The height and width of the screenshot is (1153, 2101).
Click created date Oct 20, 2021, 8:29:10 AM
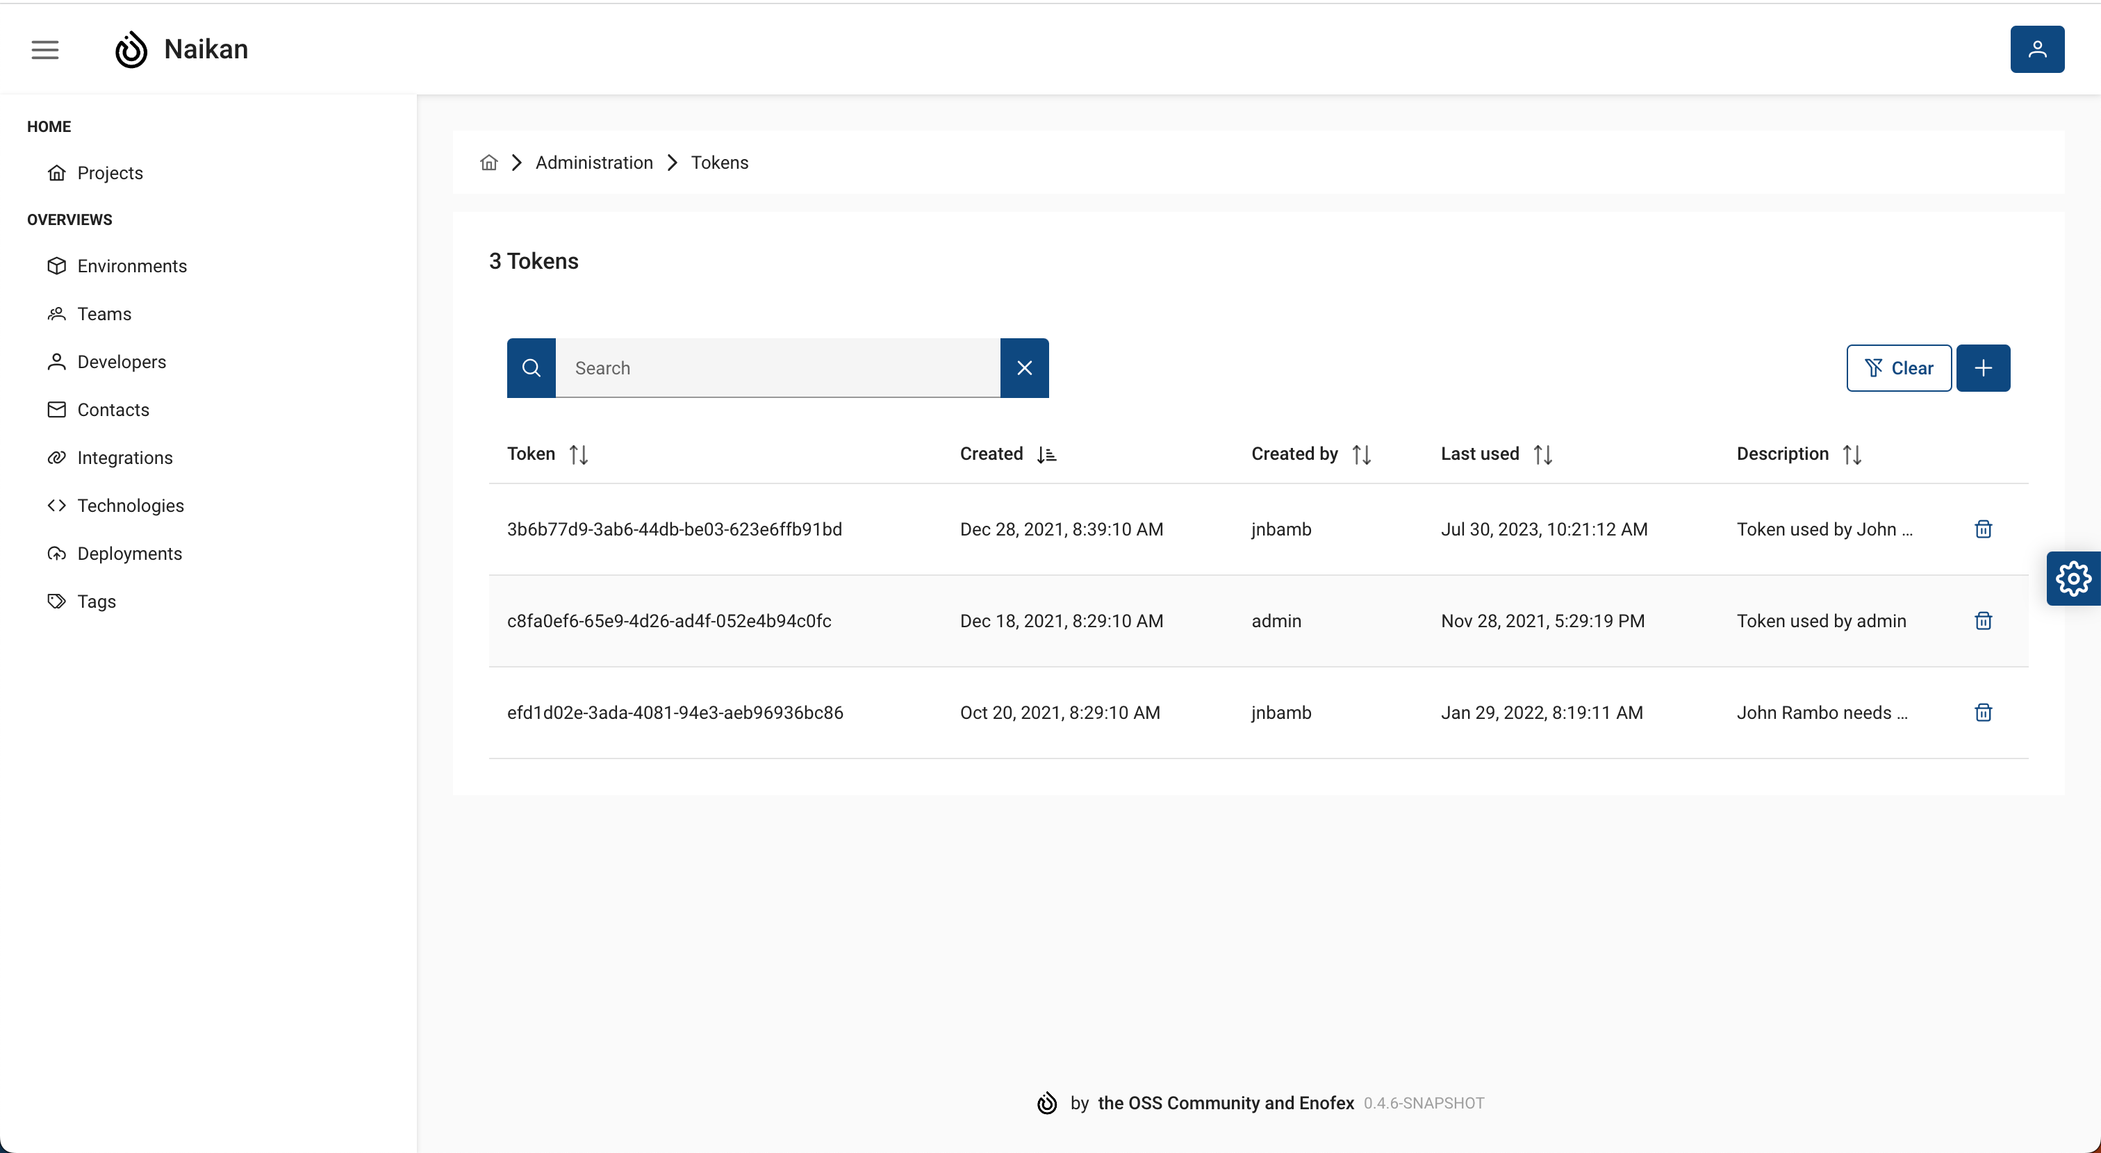1060,713
